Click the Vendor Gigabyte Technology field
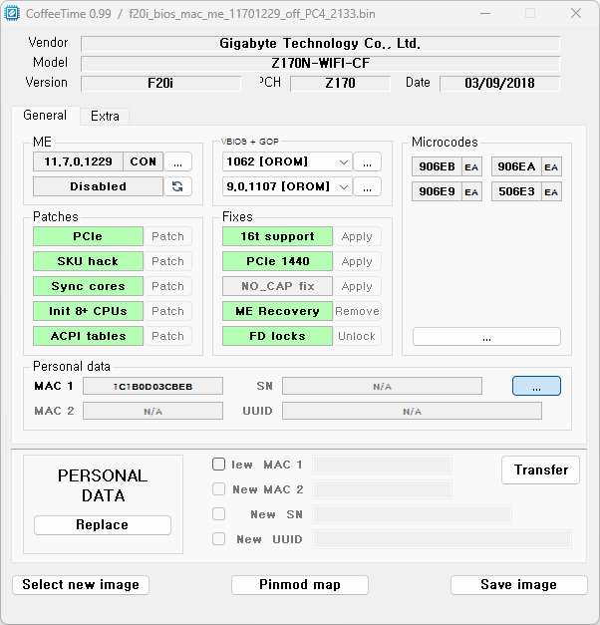The image size is (600, 625). [x=321, y=44]
